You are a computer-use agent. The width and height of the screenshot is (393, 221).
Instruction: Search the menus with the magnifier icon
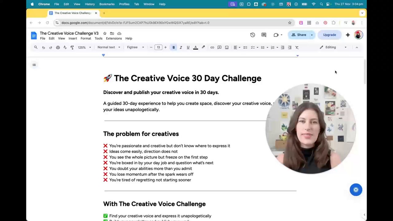click(x=36, y=47)
